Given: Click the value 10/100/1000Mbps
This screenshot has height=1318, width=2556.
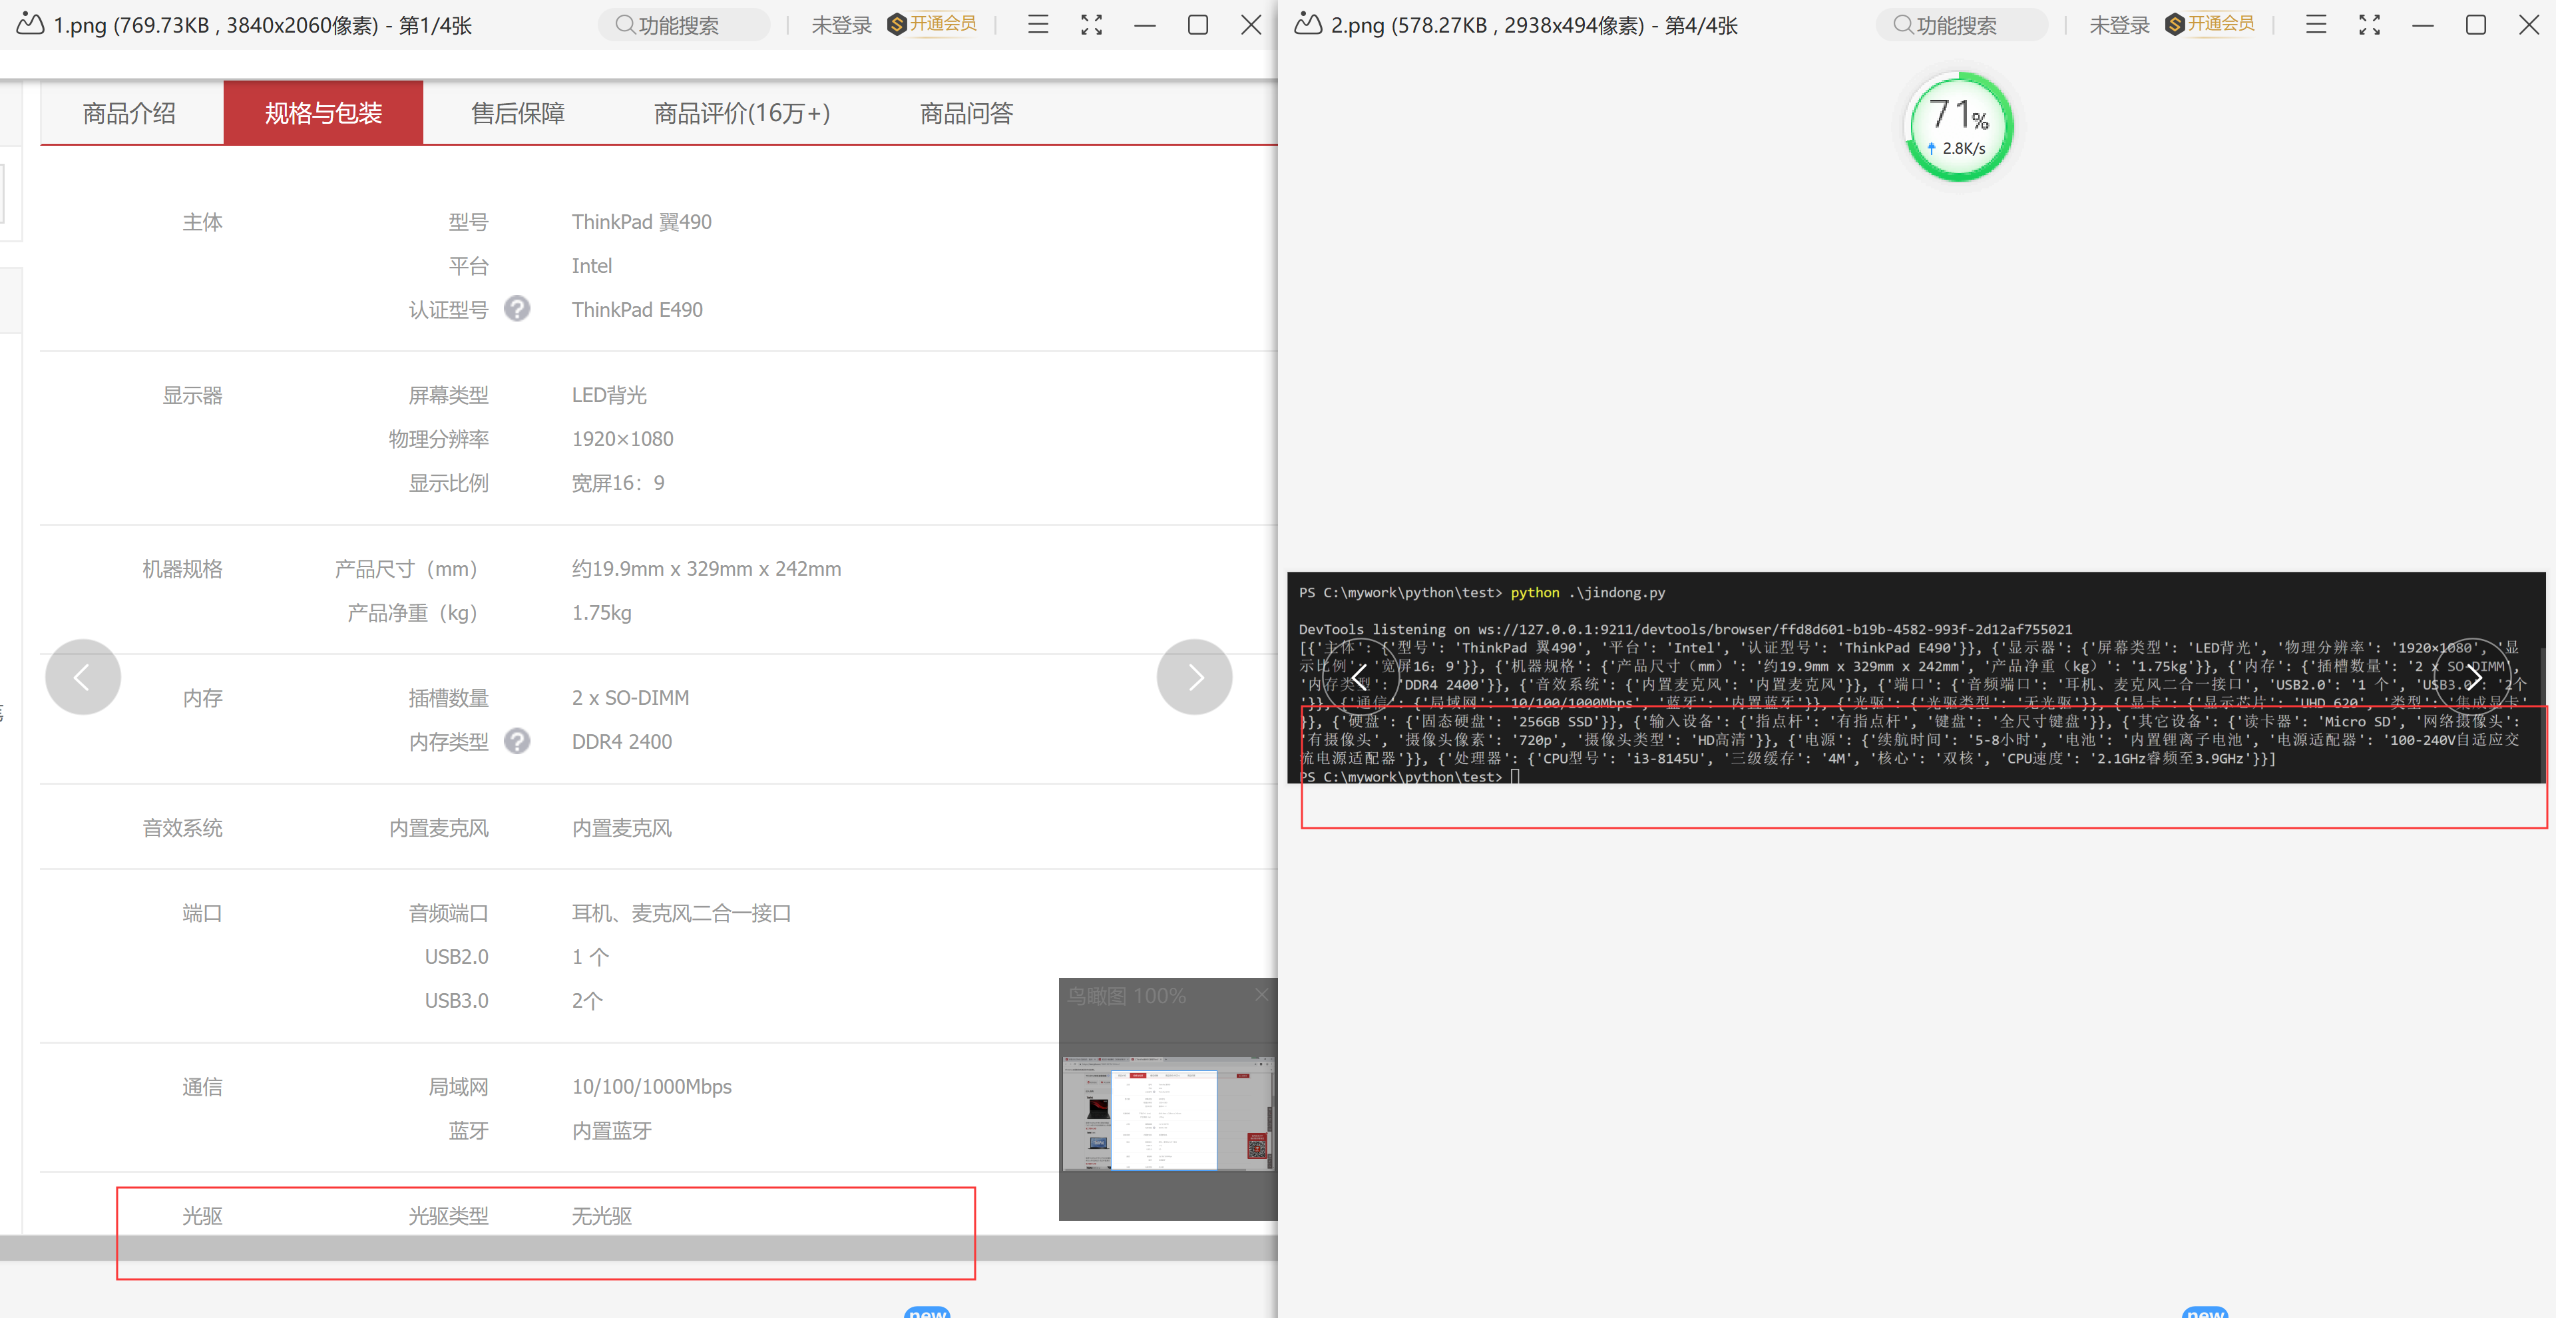Looking at the screenshot, I should tap(652, 1087).
